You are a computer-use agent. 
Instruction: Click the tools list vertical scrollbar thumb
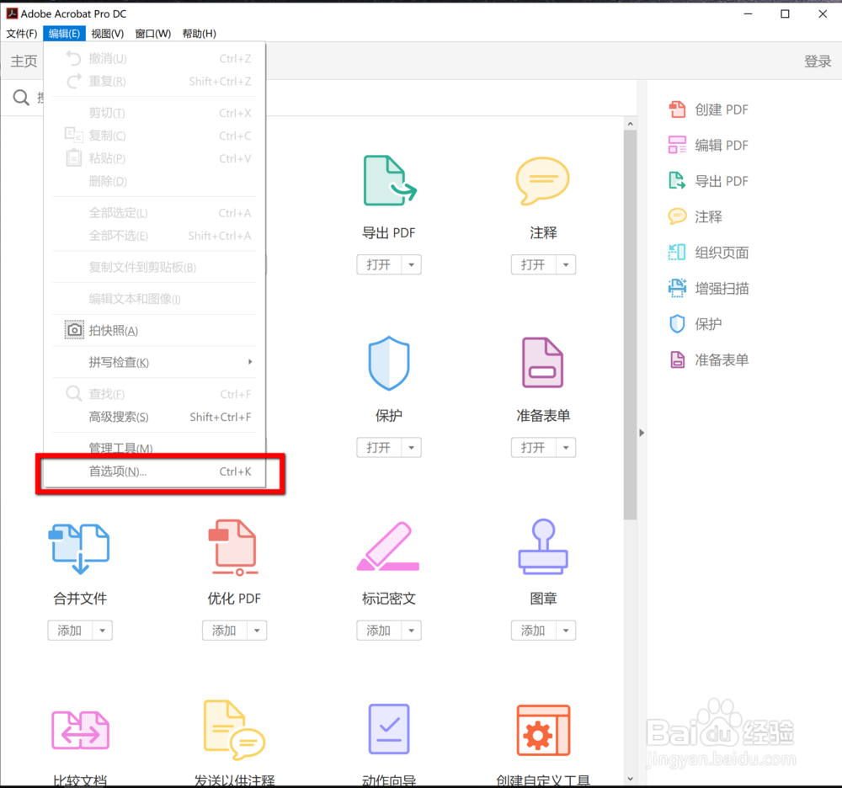coord(630,325)
